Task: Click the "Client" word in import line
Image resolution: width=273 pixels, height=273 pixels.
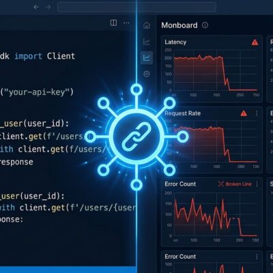Action: click(61, 56)
